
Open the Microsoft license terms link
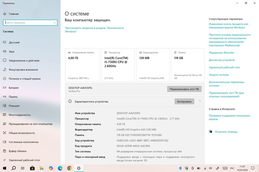(229, 40)
